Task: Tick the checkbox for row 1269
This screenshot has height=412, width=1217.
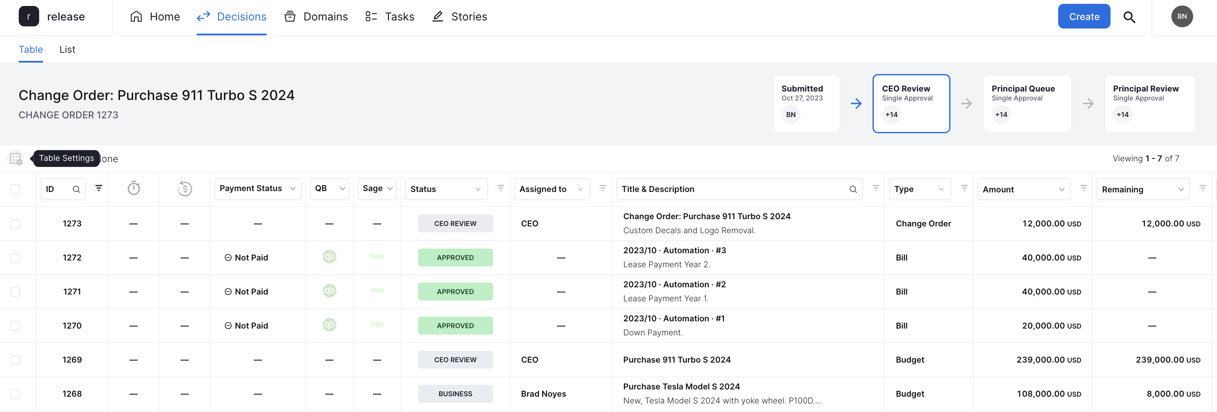Action: pos(16,360)
